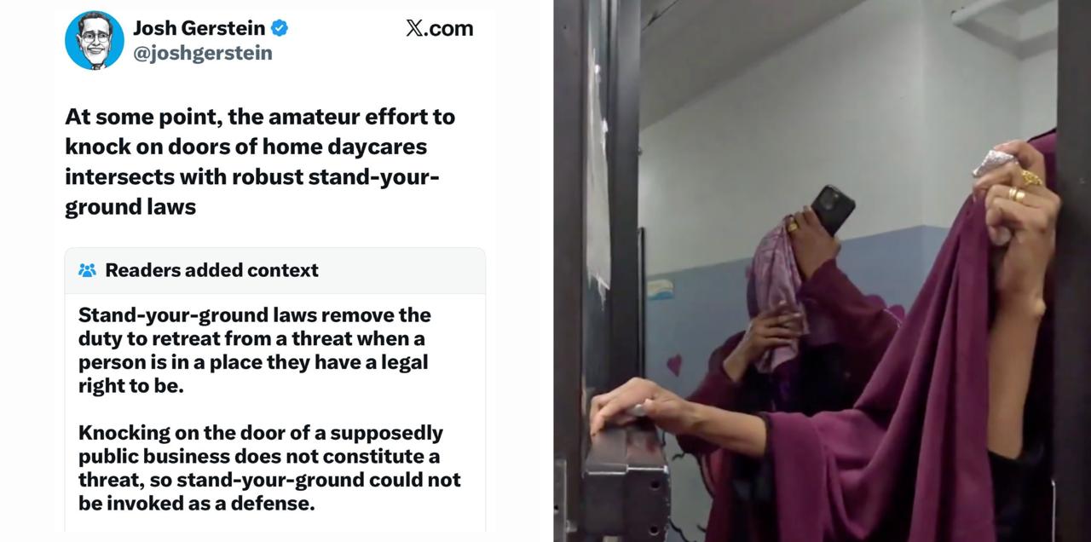Click the small heart decoration on the blue wall

(674, 364)
